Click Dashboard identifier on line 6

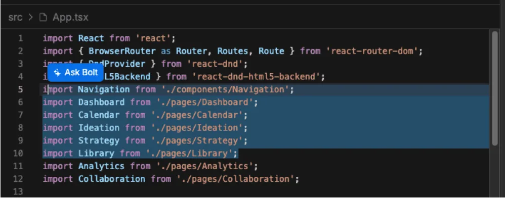click(x=101, y=102)
